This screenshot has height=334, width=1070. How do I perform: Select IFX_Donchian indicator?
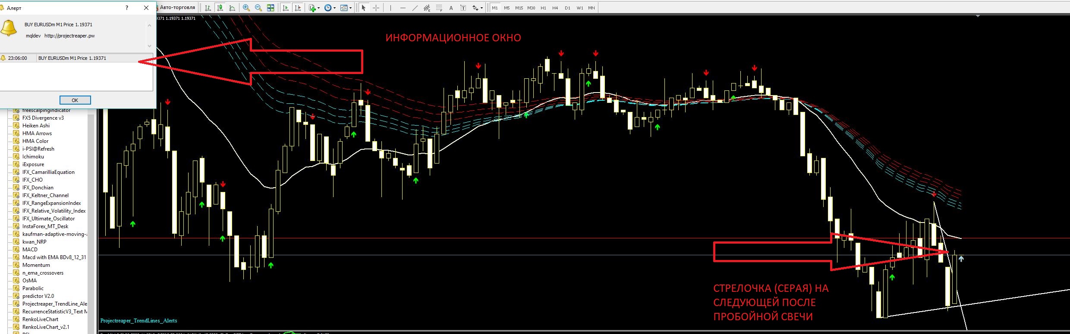38,188
